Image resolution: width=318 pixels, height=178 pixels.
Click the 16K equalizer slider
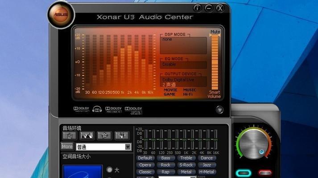point(215,140)
